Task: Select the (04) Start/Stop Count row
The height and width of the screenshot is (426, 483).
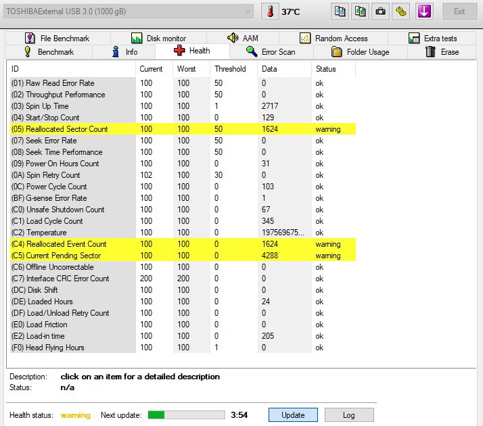Action: (183, 118)
